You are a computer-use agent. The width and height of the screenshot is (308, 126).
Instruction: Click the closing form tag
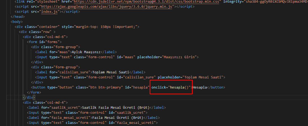pyautogui.click(x=34, y=93)
